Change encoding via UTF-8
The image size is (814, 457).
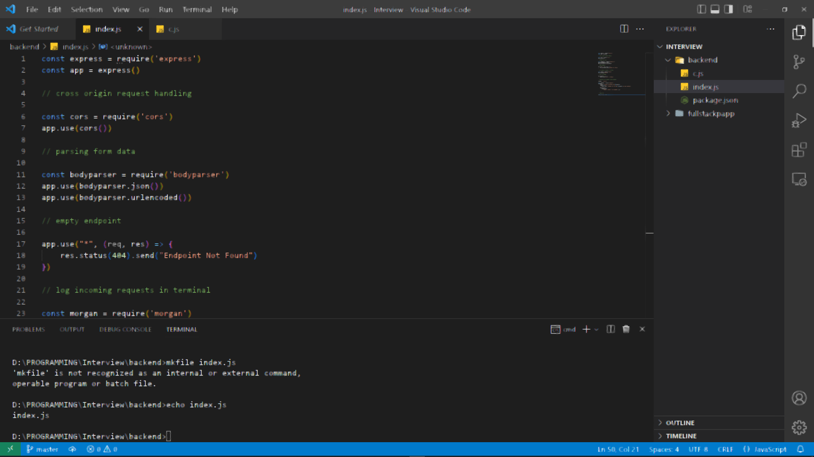(x=698, y=449)
